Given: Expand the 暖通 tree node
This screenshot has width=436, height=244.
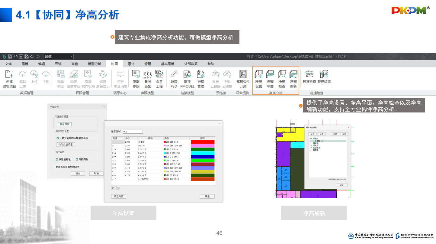Looking at the screenshot, I should coord(311,150).
